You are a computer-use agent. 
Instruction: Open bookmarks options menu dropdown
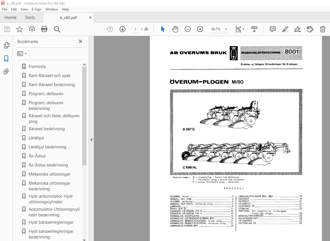click(x=22, y=54)
